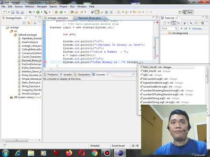Click the Open Task toolbar icon
This screenshot has height=157, width=210.
point(77,12)
